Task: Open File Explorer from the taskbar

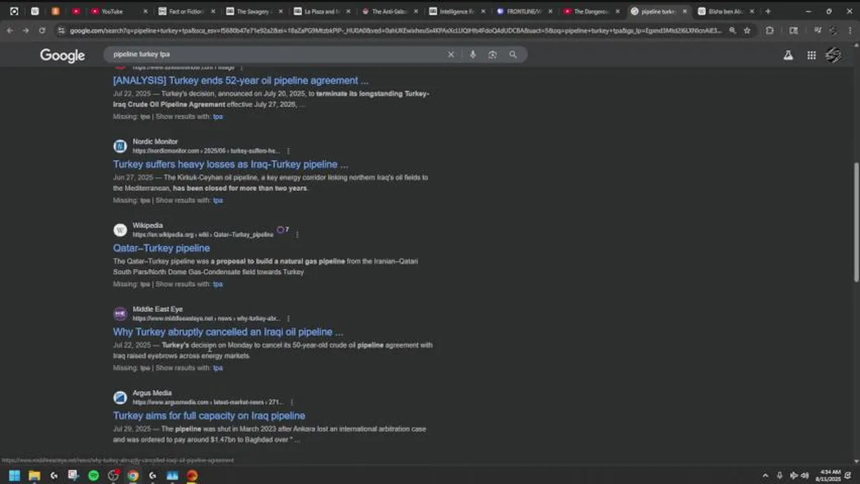Action: (x=34, y=475)
